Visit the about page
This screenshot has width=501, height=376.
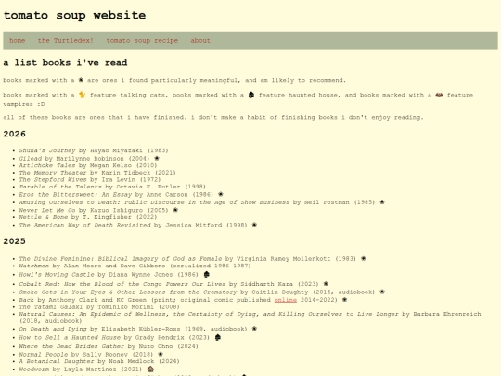(x=200, y=41)
